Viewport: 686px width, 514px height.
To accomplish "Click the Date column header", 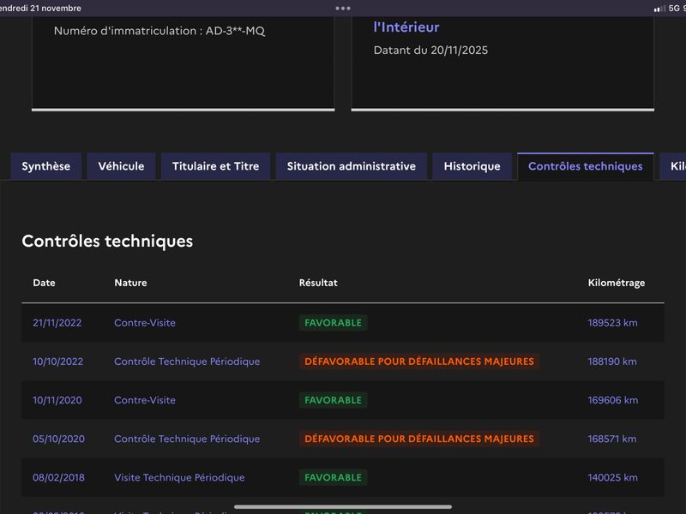I will (44, 283).
